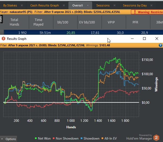
Task: Click the Hold'em Manager 2 logo badge
Action: click(x=156, y=138)
